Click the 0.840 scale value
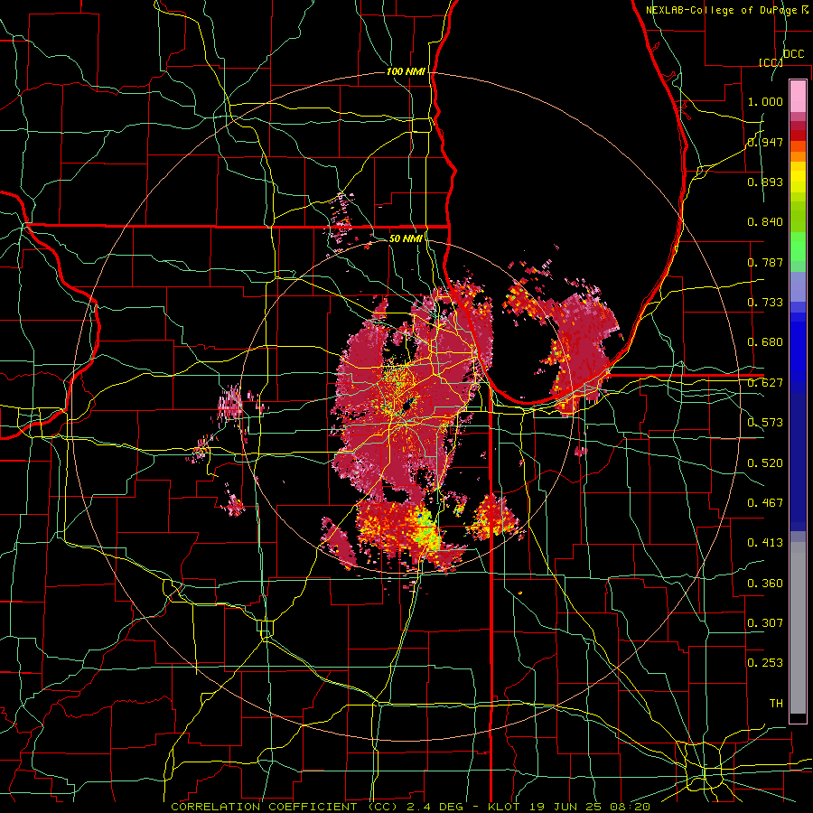Image resolution: width=813 pixels, height=813 pixels. click(765, 222)
